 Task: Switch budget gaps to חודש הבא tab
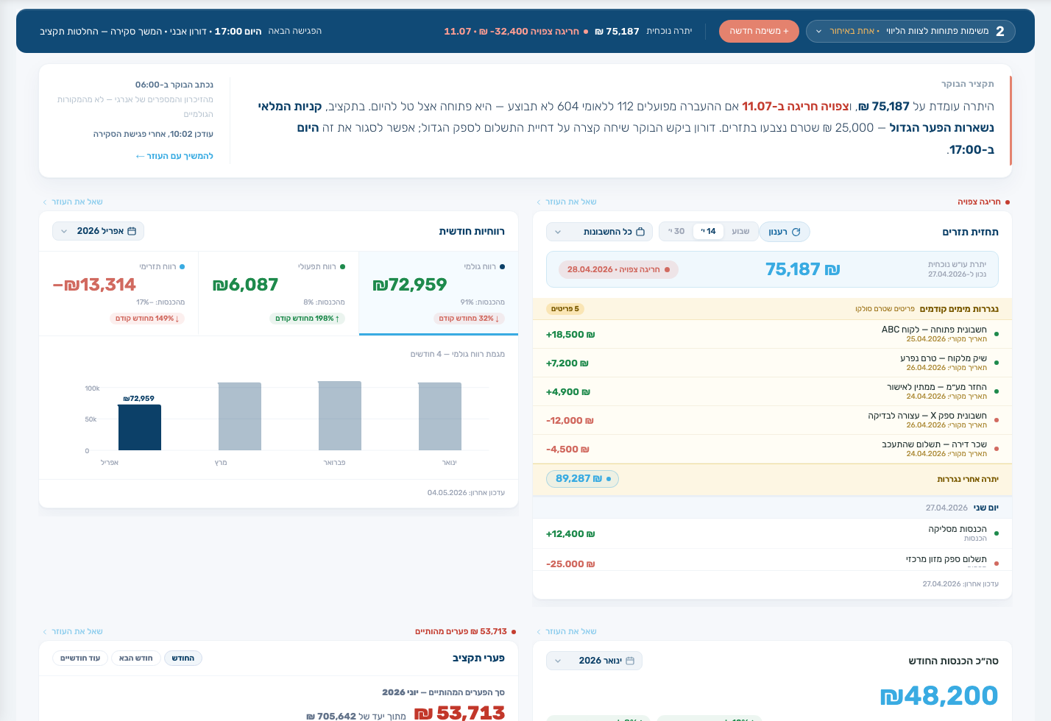coord(136,658)
